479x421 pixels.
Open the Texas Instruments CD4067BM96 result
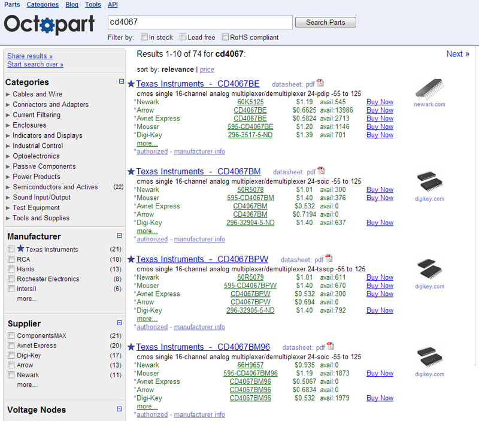(x=203, y=347)
